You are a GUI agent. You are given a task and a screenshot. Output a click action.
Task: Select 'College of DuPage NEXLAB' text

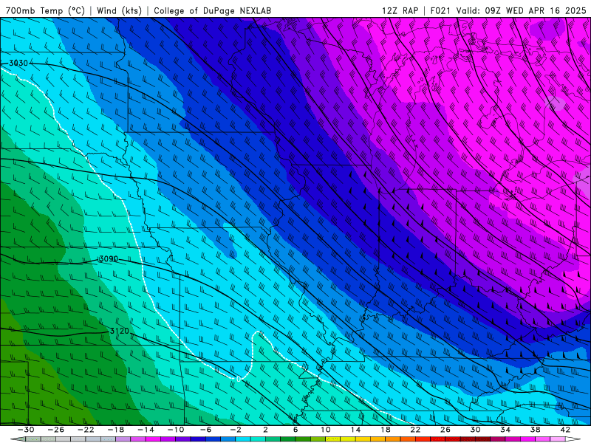pyautogui.click(x=212, y=10)
